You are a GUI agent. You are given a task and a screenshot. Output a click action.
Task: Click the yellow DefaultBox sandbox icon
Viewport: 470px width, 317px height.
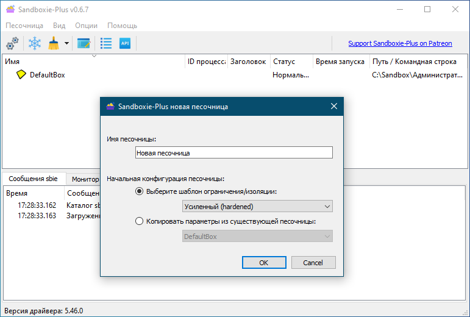(x=21, y=74)
